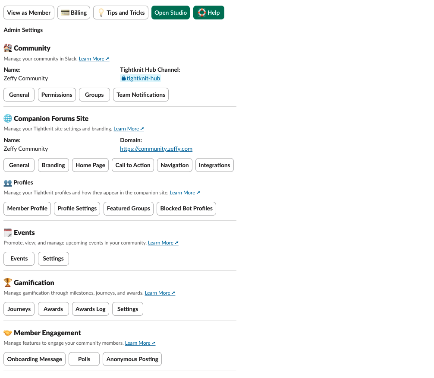Click the lightbulb icon on Tips and Tricks

pyautogui.click(x=101, y=13)
